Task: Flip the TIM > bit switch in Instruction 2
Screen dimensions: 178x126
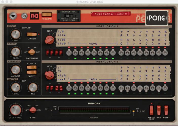Action: (153, 88)
